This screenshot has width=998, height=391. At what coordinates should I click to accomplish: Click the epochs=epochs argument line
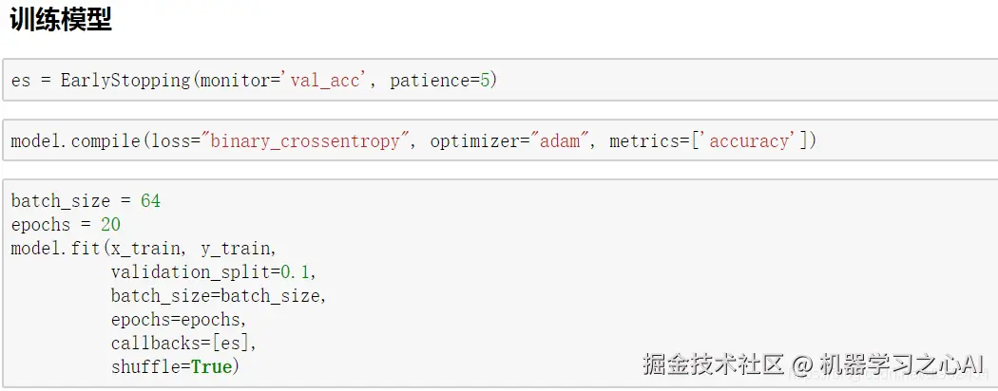click(x=178, y=319)
